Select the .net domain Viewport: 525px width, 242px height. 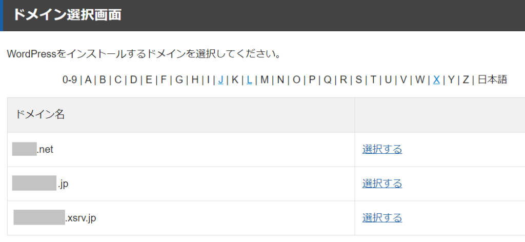click(x=382, y=149)
